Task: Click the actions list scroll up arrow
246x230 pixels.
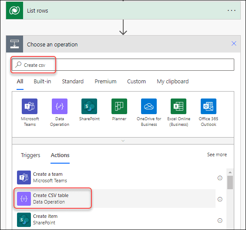Action: [x=230, y=172]
